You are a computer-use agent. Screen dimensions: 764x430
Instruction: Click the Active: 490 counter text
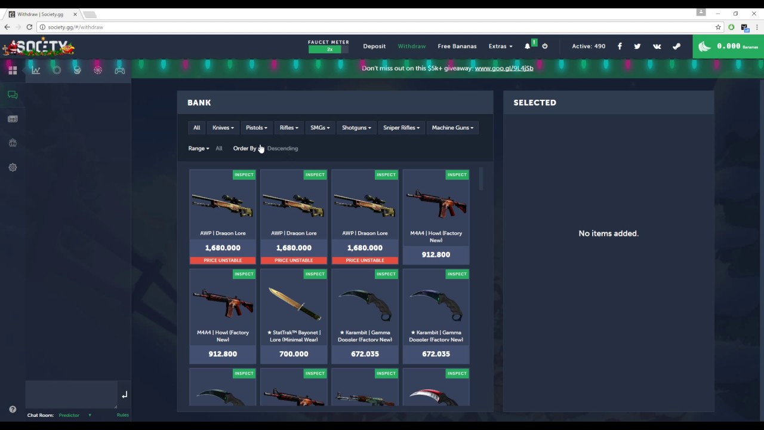[589, 46]
